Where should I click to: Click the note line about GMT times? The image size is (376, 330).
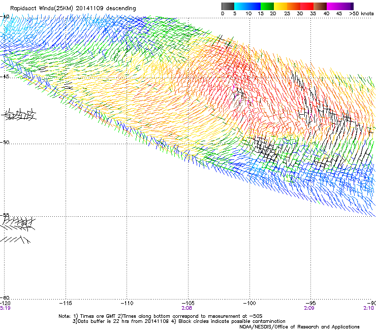161,316
